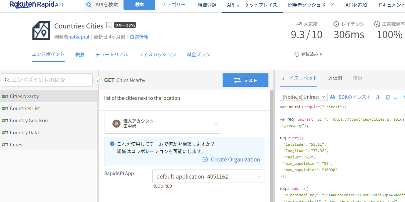Click the blue 検索 button

coord(139,5)
